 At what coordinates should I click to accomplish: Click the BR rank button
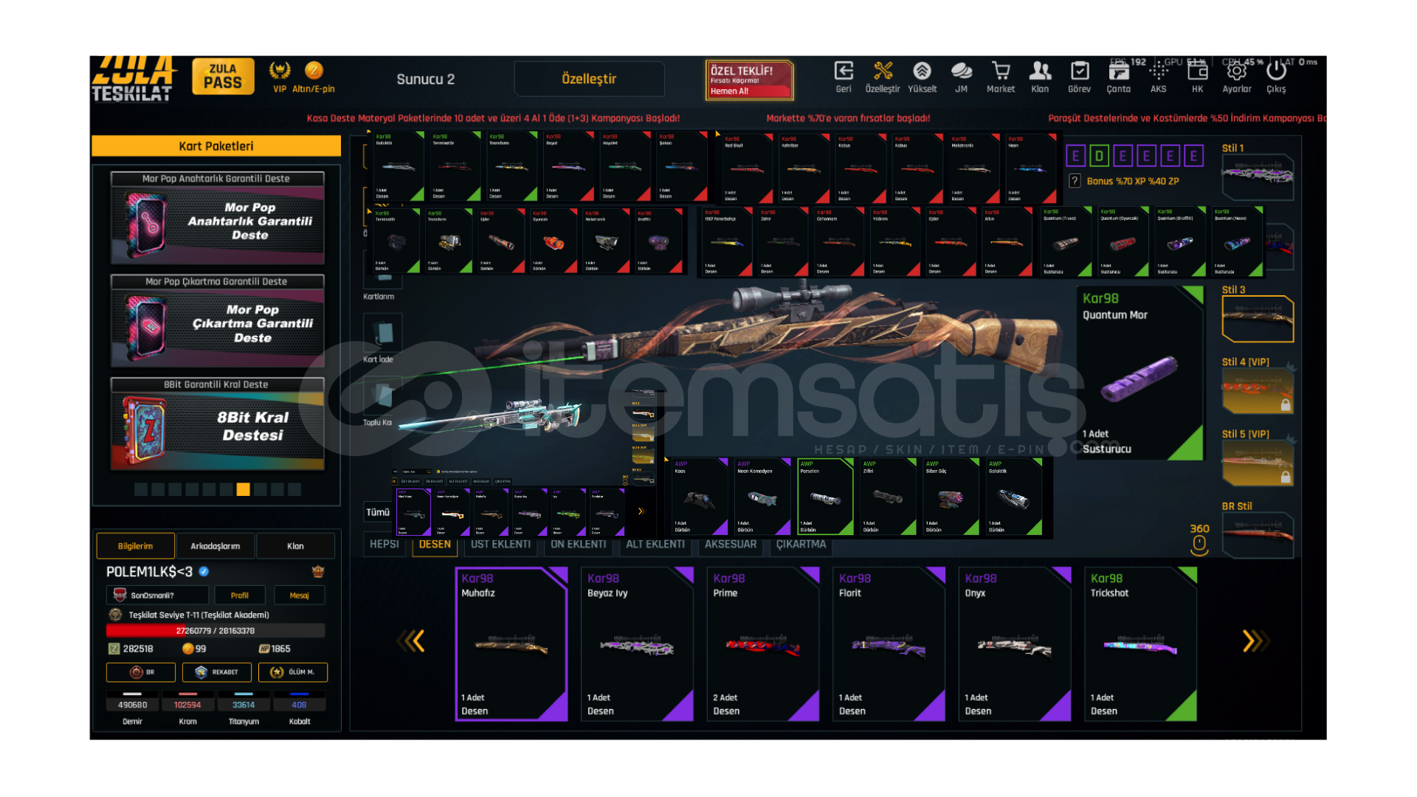pyautogui.click(x=141, y=672)
